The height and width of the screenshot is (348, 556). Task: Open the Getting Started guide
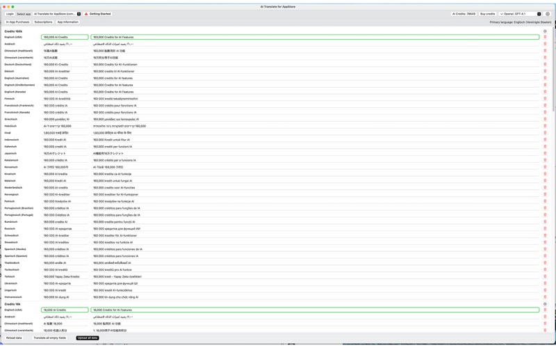tap(97, 14)
